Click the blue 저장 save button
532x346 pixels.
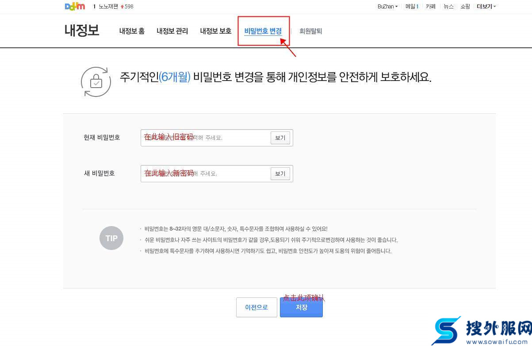[x=301, y=307]
